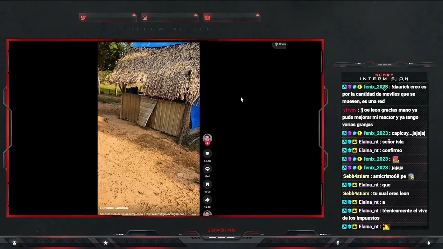Click the Twitter bird icon in the overlay
443x249 pixels.
coord(83,18)
